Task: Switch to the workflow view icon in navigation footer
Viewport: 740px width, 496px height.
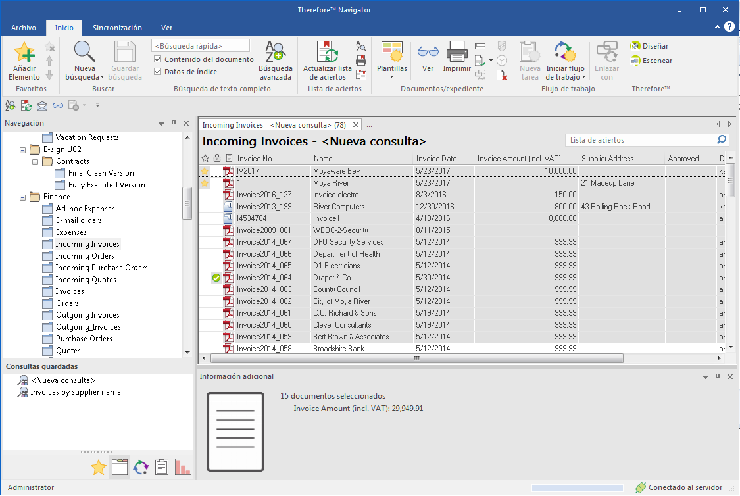Action: tap(141, 468)
